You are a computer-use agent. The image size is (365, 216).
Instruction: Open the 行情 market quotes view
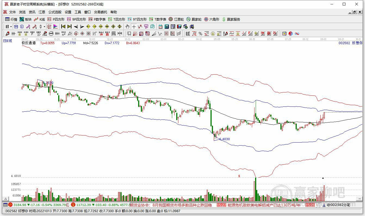point(11,19)
